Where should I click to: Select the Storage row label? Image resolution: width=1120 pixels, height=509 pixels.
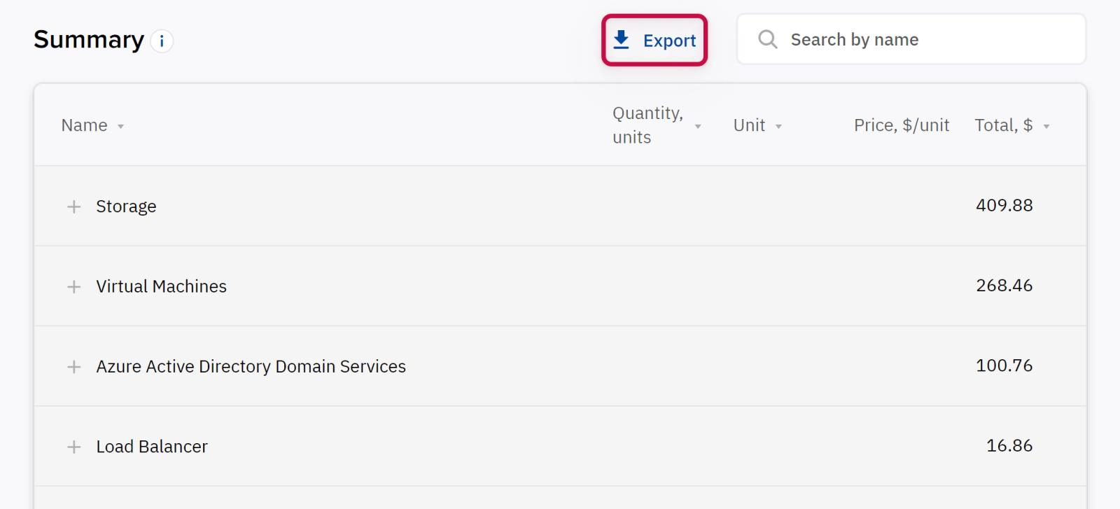point(126,207)
